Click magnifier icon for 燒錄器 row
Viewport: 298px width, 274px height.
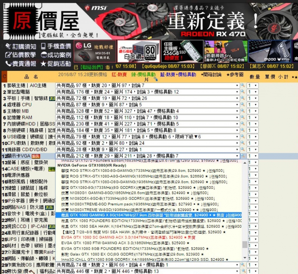pos(243,149)
